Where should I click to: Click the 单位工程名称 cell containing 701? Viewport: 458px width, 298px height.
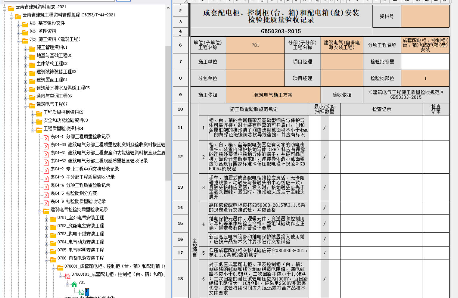coord(255,45)
